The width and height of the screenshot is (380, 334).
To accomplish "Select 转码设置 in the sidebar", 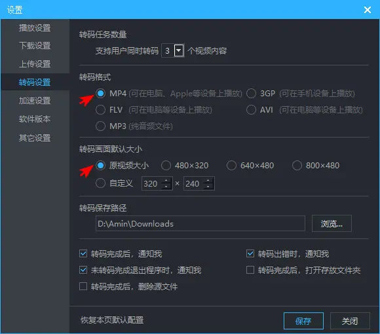I will (35, 83).
